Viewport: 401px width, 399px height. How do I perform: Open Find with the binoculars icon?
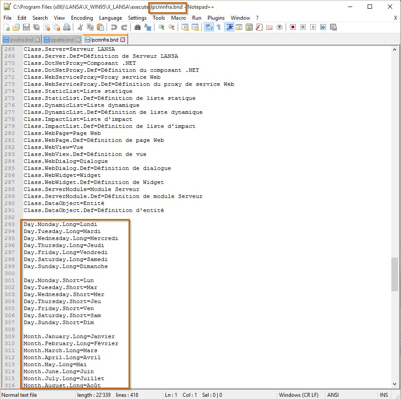tap(137, 27)
